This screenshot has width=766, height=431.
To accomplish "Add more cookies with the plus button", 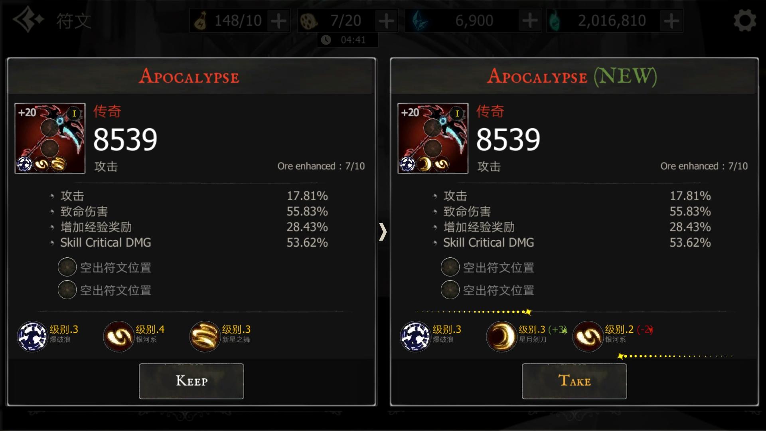I will [386, 21].
